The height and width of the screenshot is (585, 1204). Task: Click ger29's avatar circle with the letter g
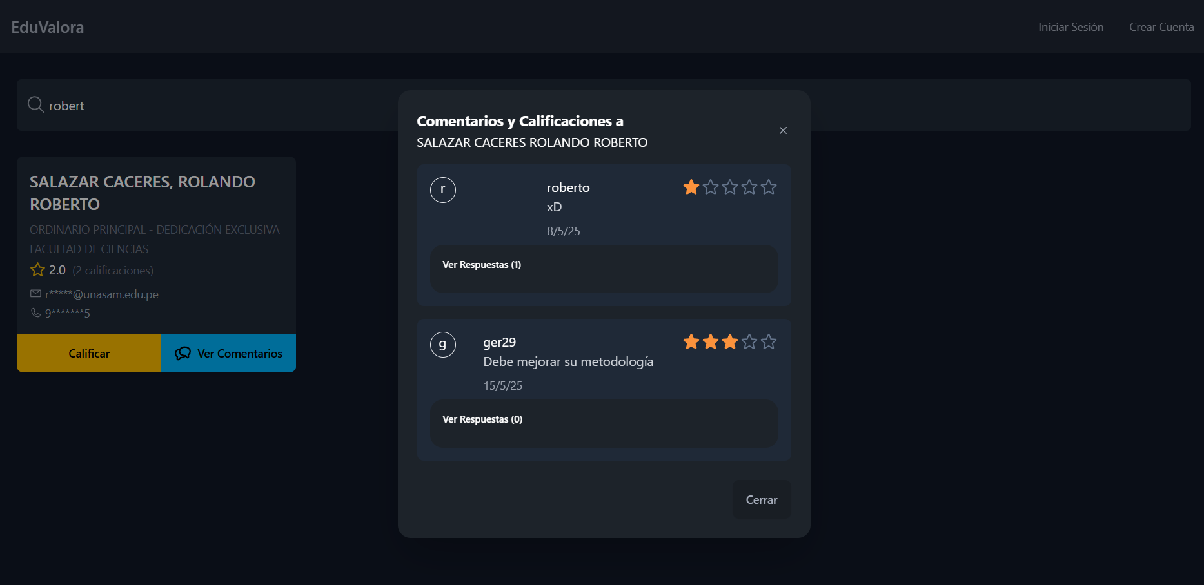(x=443, y=345)
